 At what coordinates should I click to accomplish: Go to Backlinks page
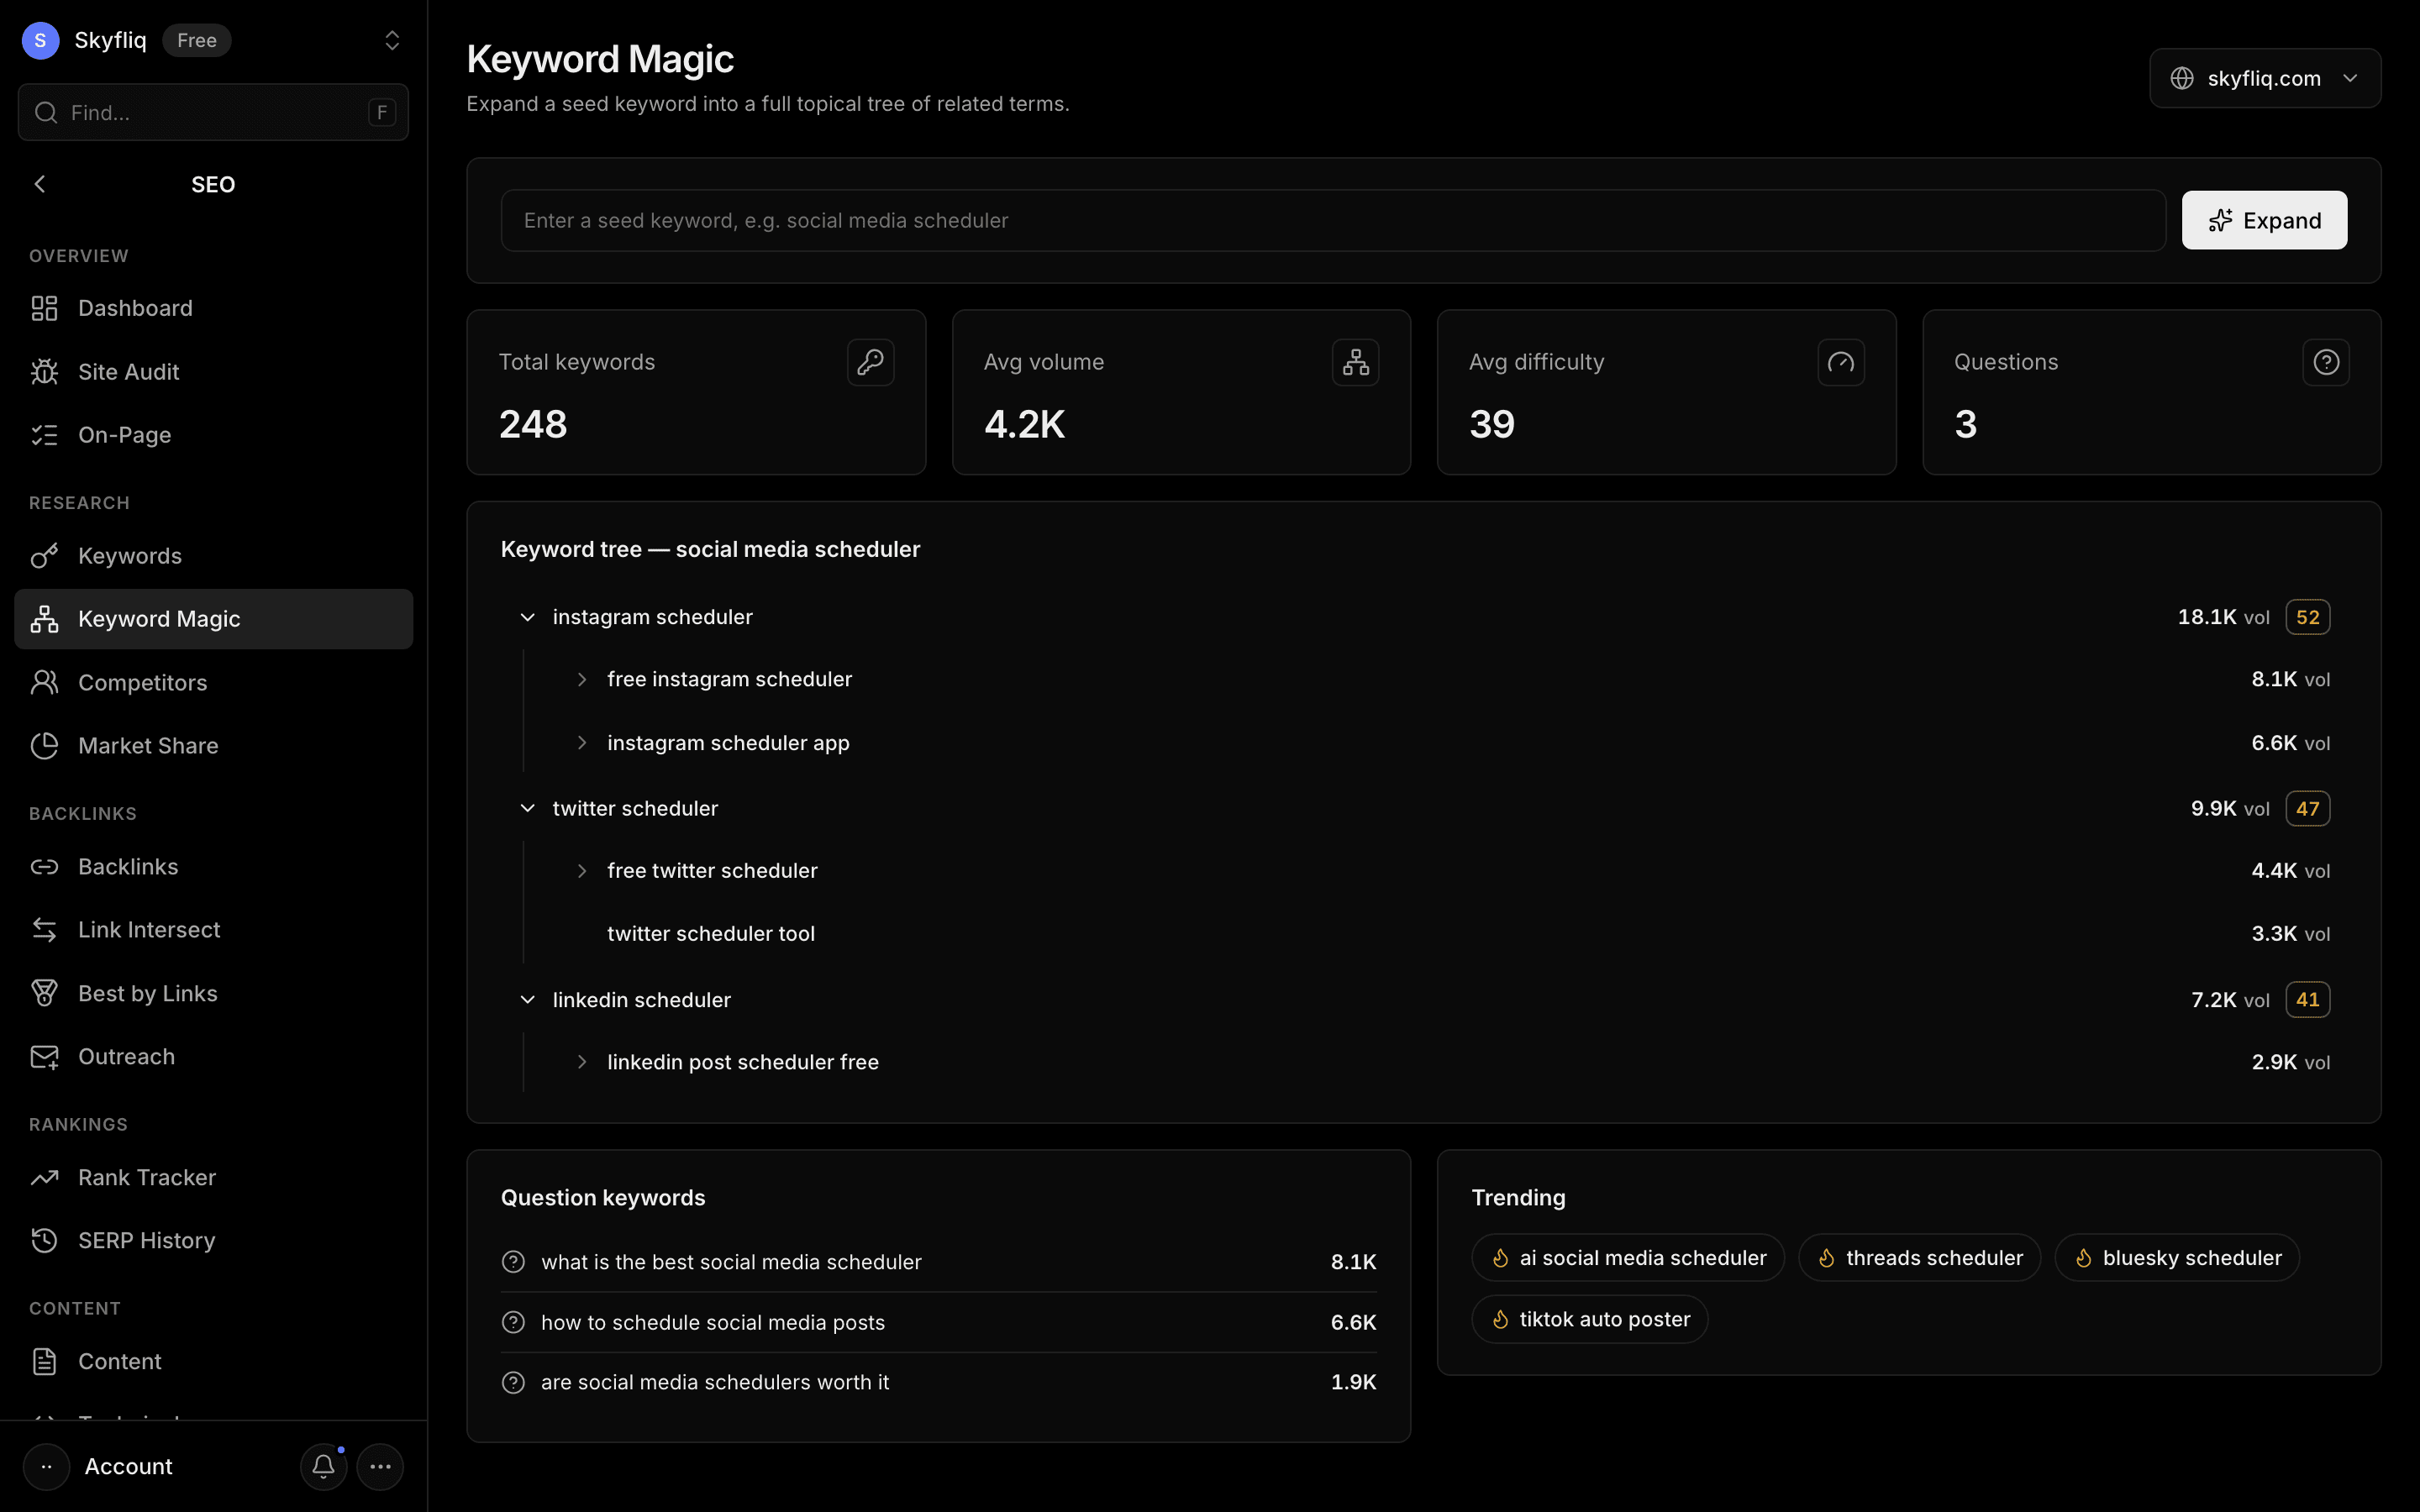coord(213,866)
